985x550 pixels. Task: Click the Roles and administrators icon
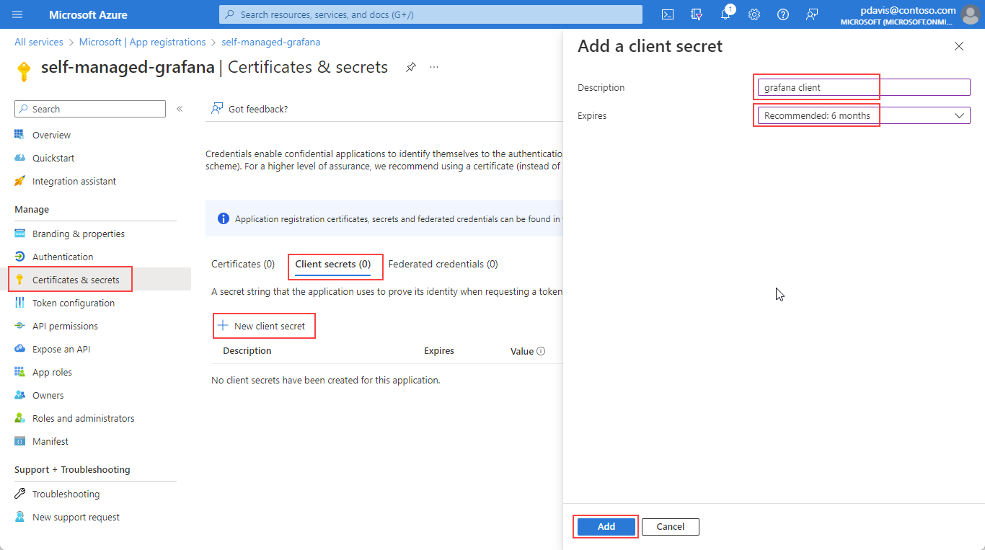click(19, 418)
